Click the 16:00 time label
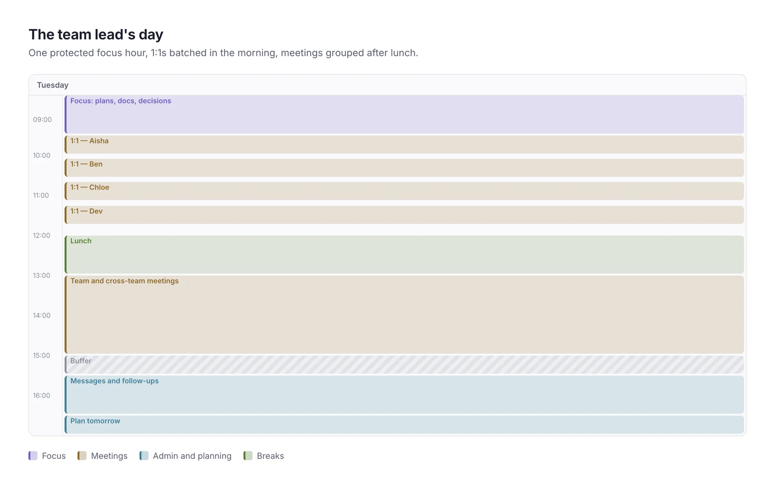Screen dimensions: 775x484 coord(42,395)
